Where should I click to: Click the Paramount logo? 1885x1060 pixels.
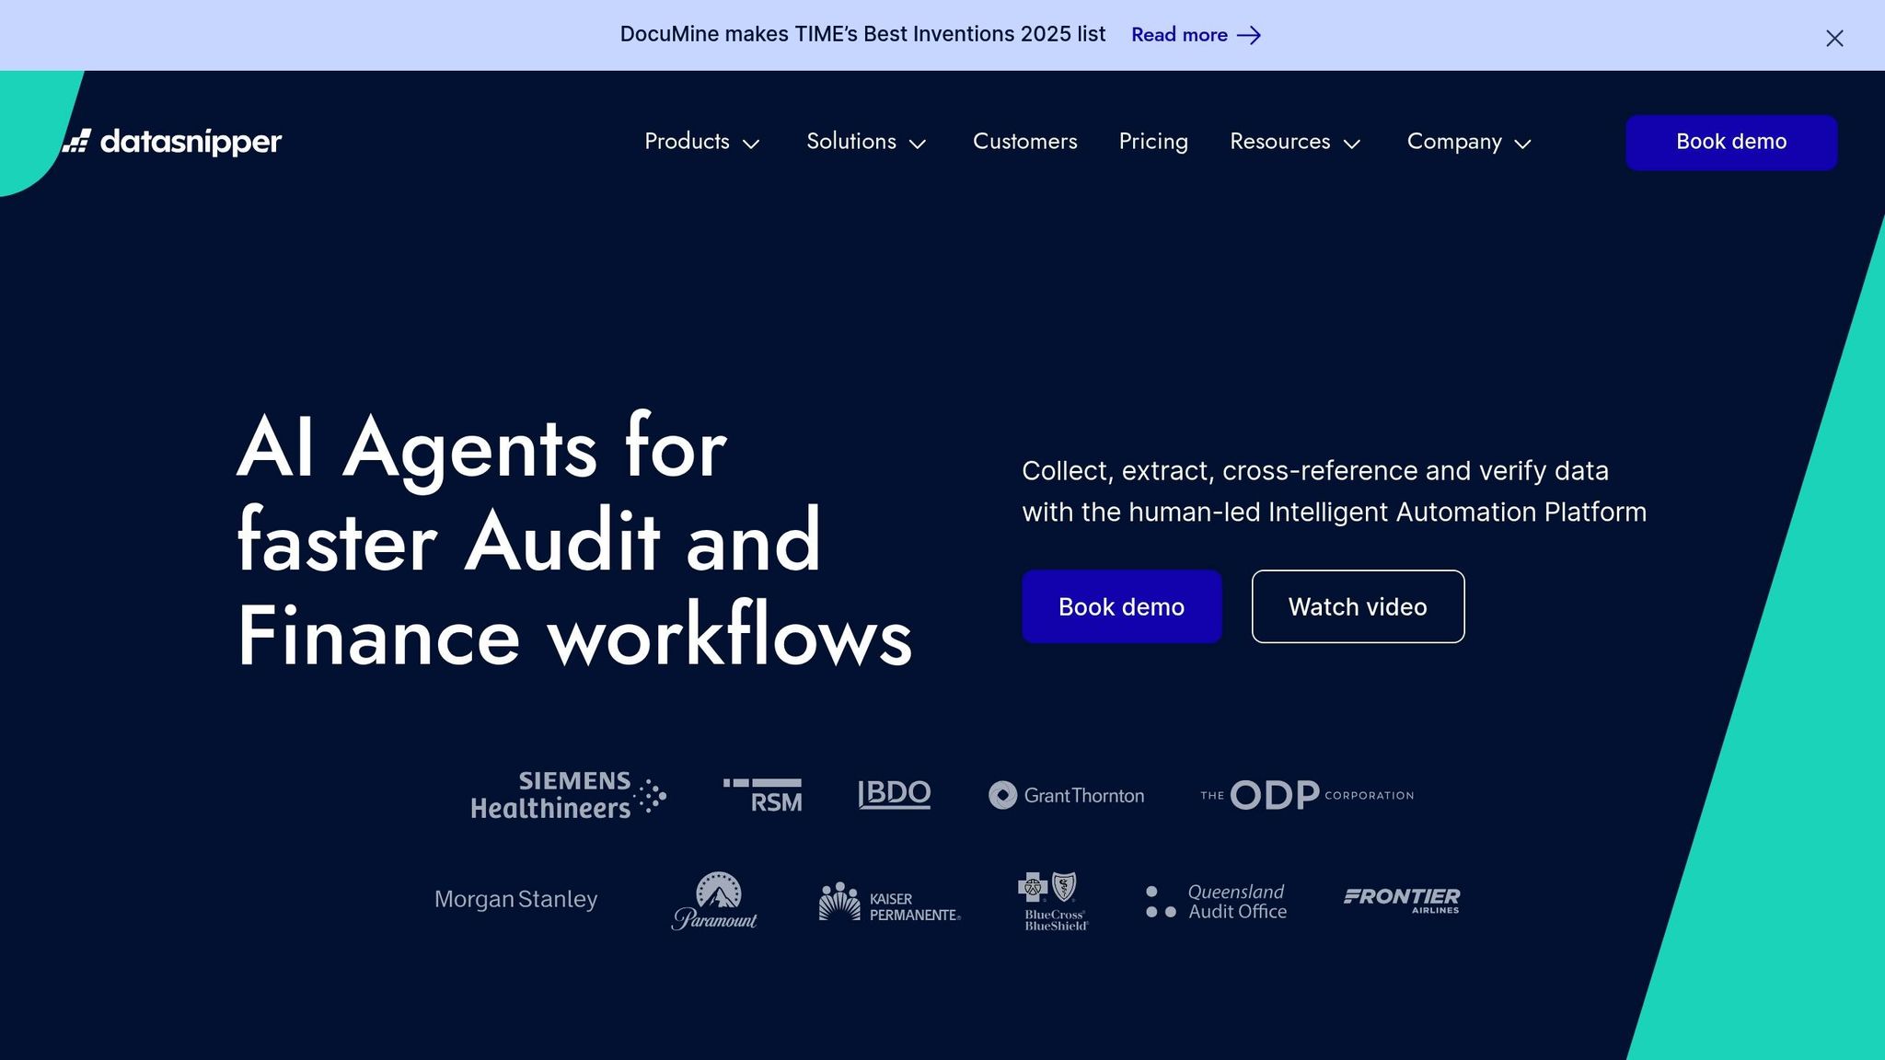[715, 901]
